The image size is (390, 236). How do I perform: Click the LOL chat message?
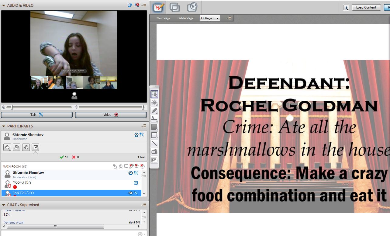(x=7, y=215)
